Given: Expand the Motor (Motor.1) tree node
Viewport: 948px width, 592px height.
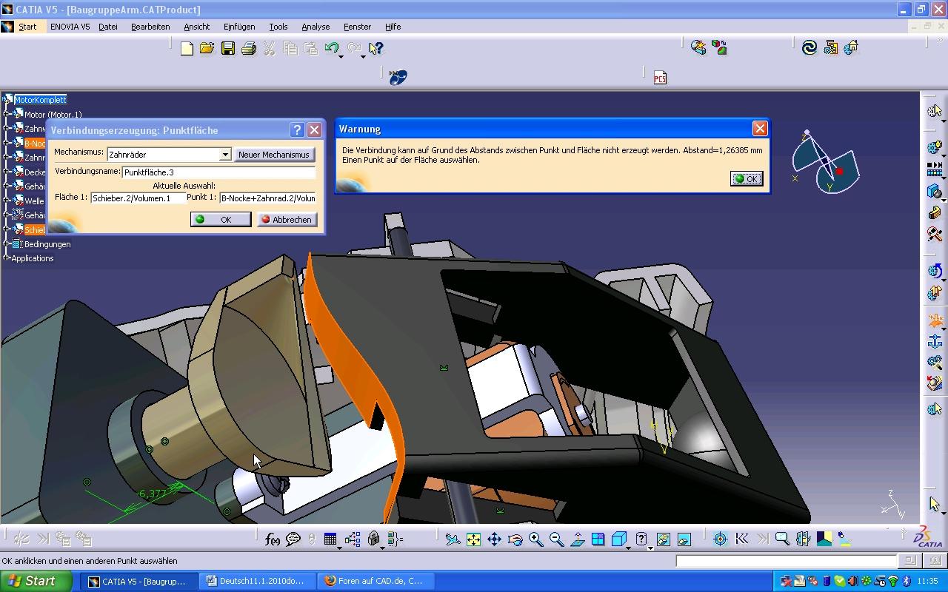Looking at the screenshot, I should pos(7,114).
